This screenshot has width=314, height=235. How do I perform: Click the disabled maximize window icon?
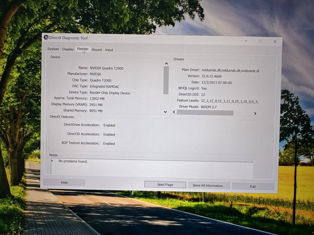click(261, 41)
